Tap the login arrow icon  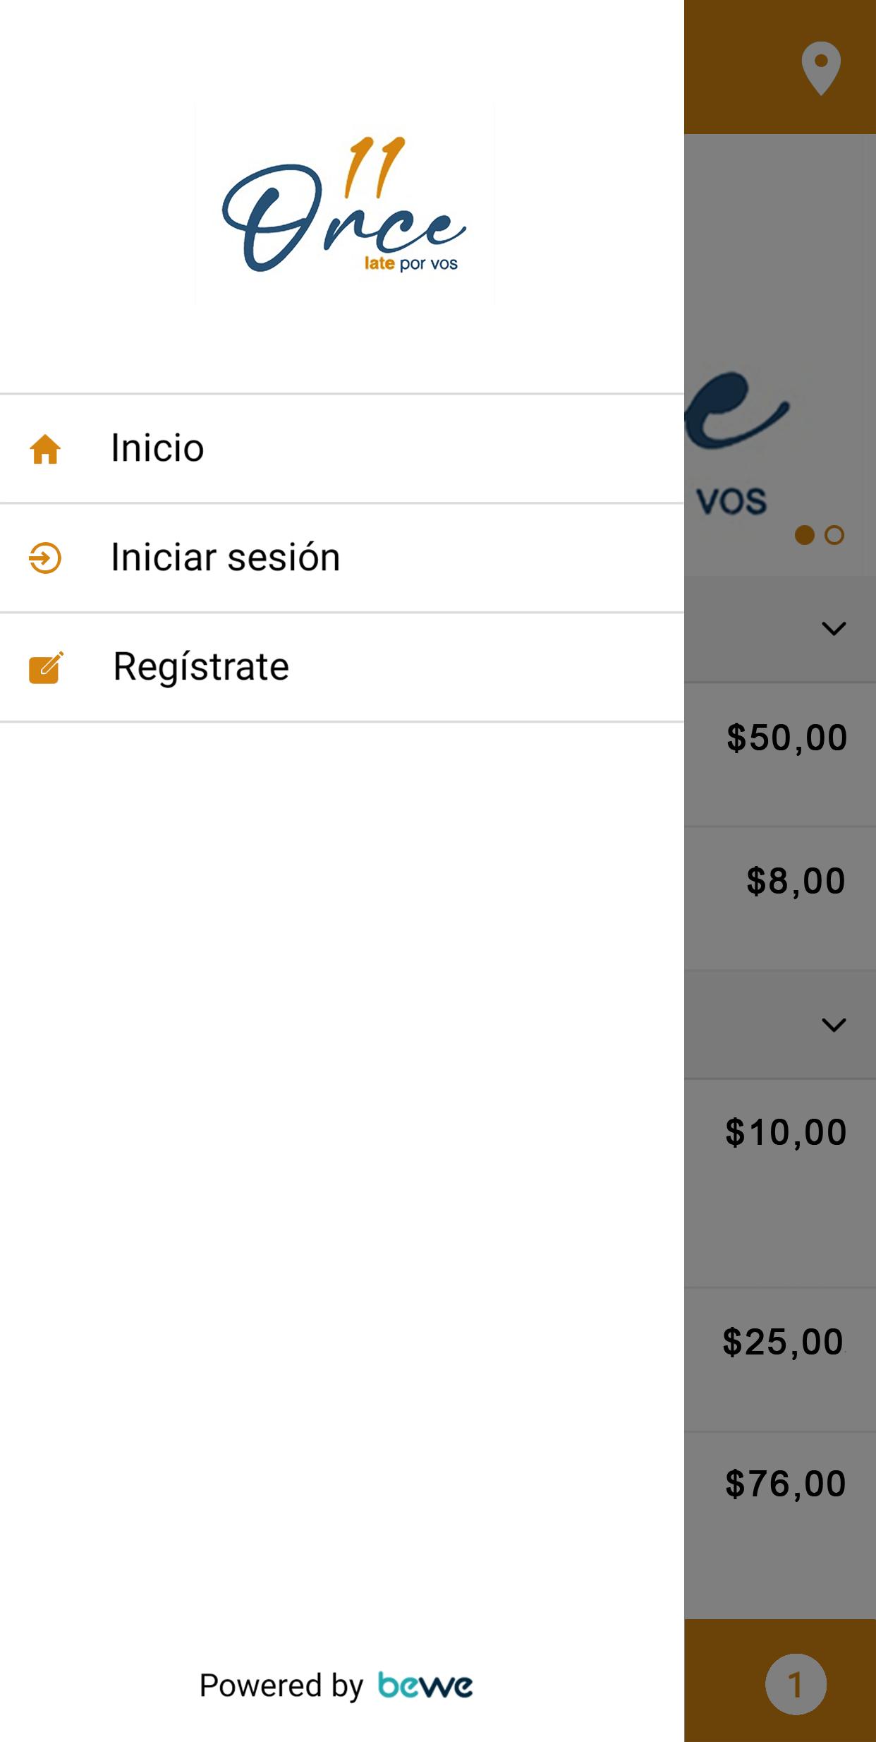[45, 558]
